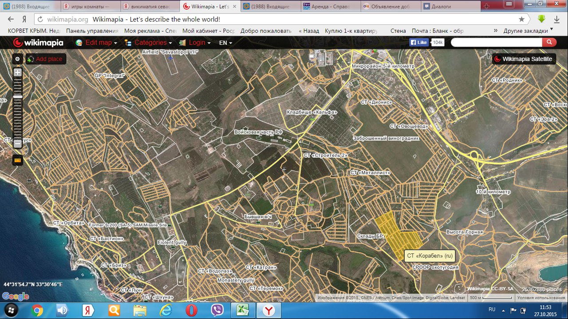
Task: Click the zoom in plus button
Action: tap(18, 72)
